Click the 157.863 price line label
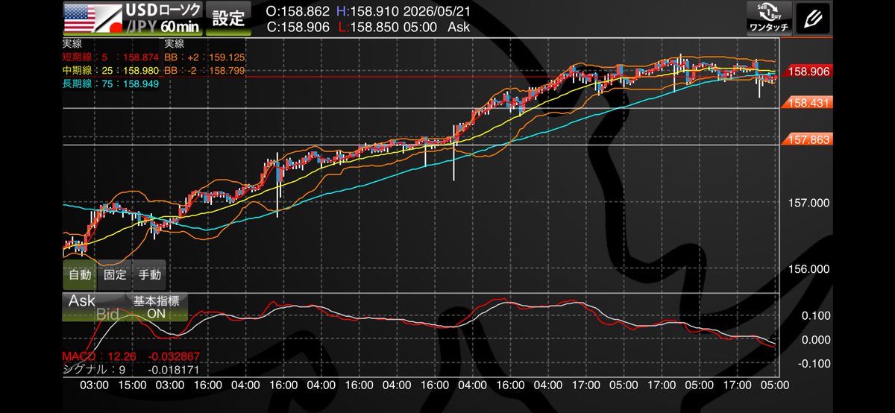 [806, 139]
